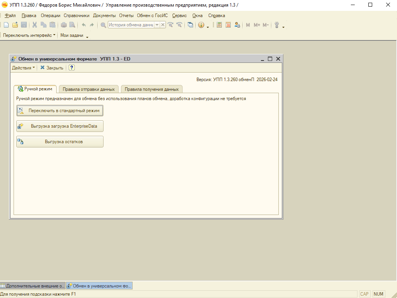Click Выгрузка загрузка EnterpriseData button
The image size is (397, 298).
click(60, 126)
